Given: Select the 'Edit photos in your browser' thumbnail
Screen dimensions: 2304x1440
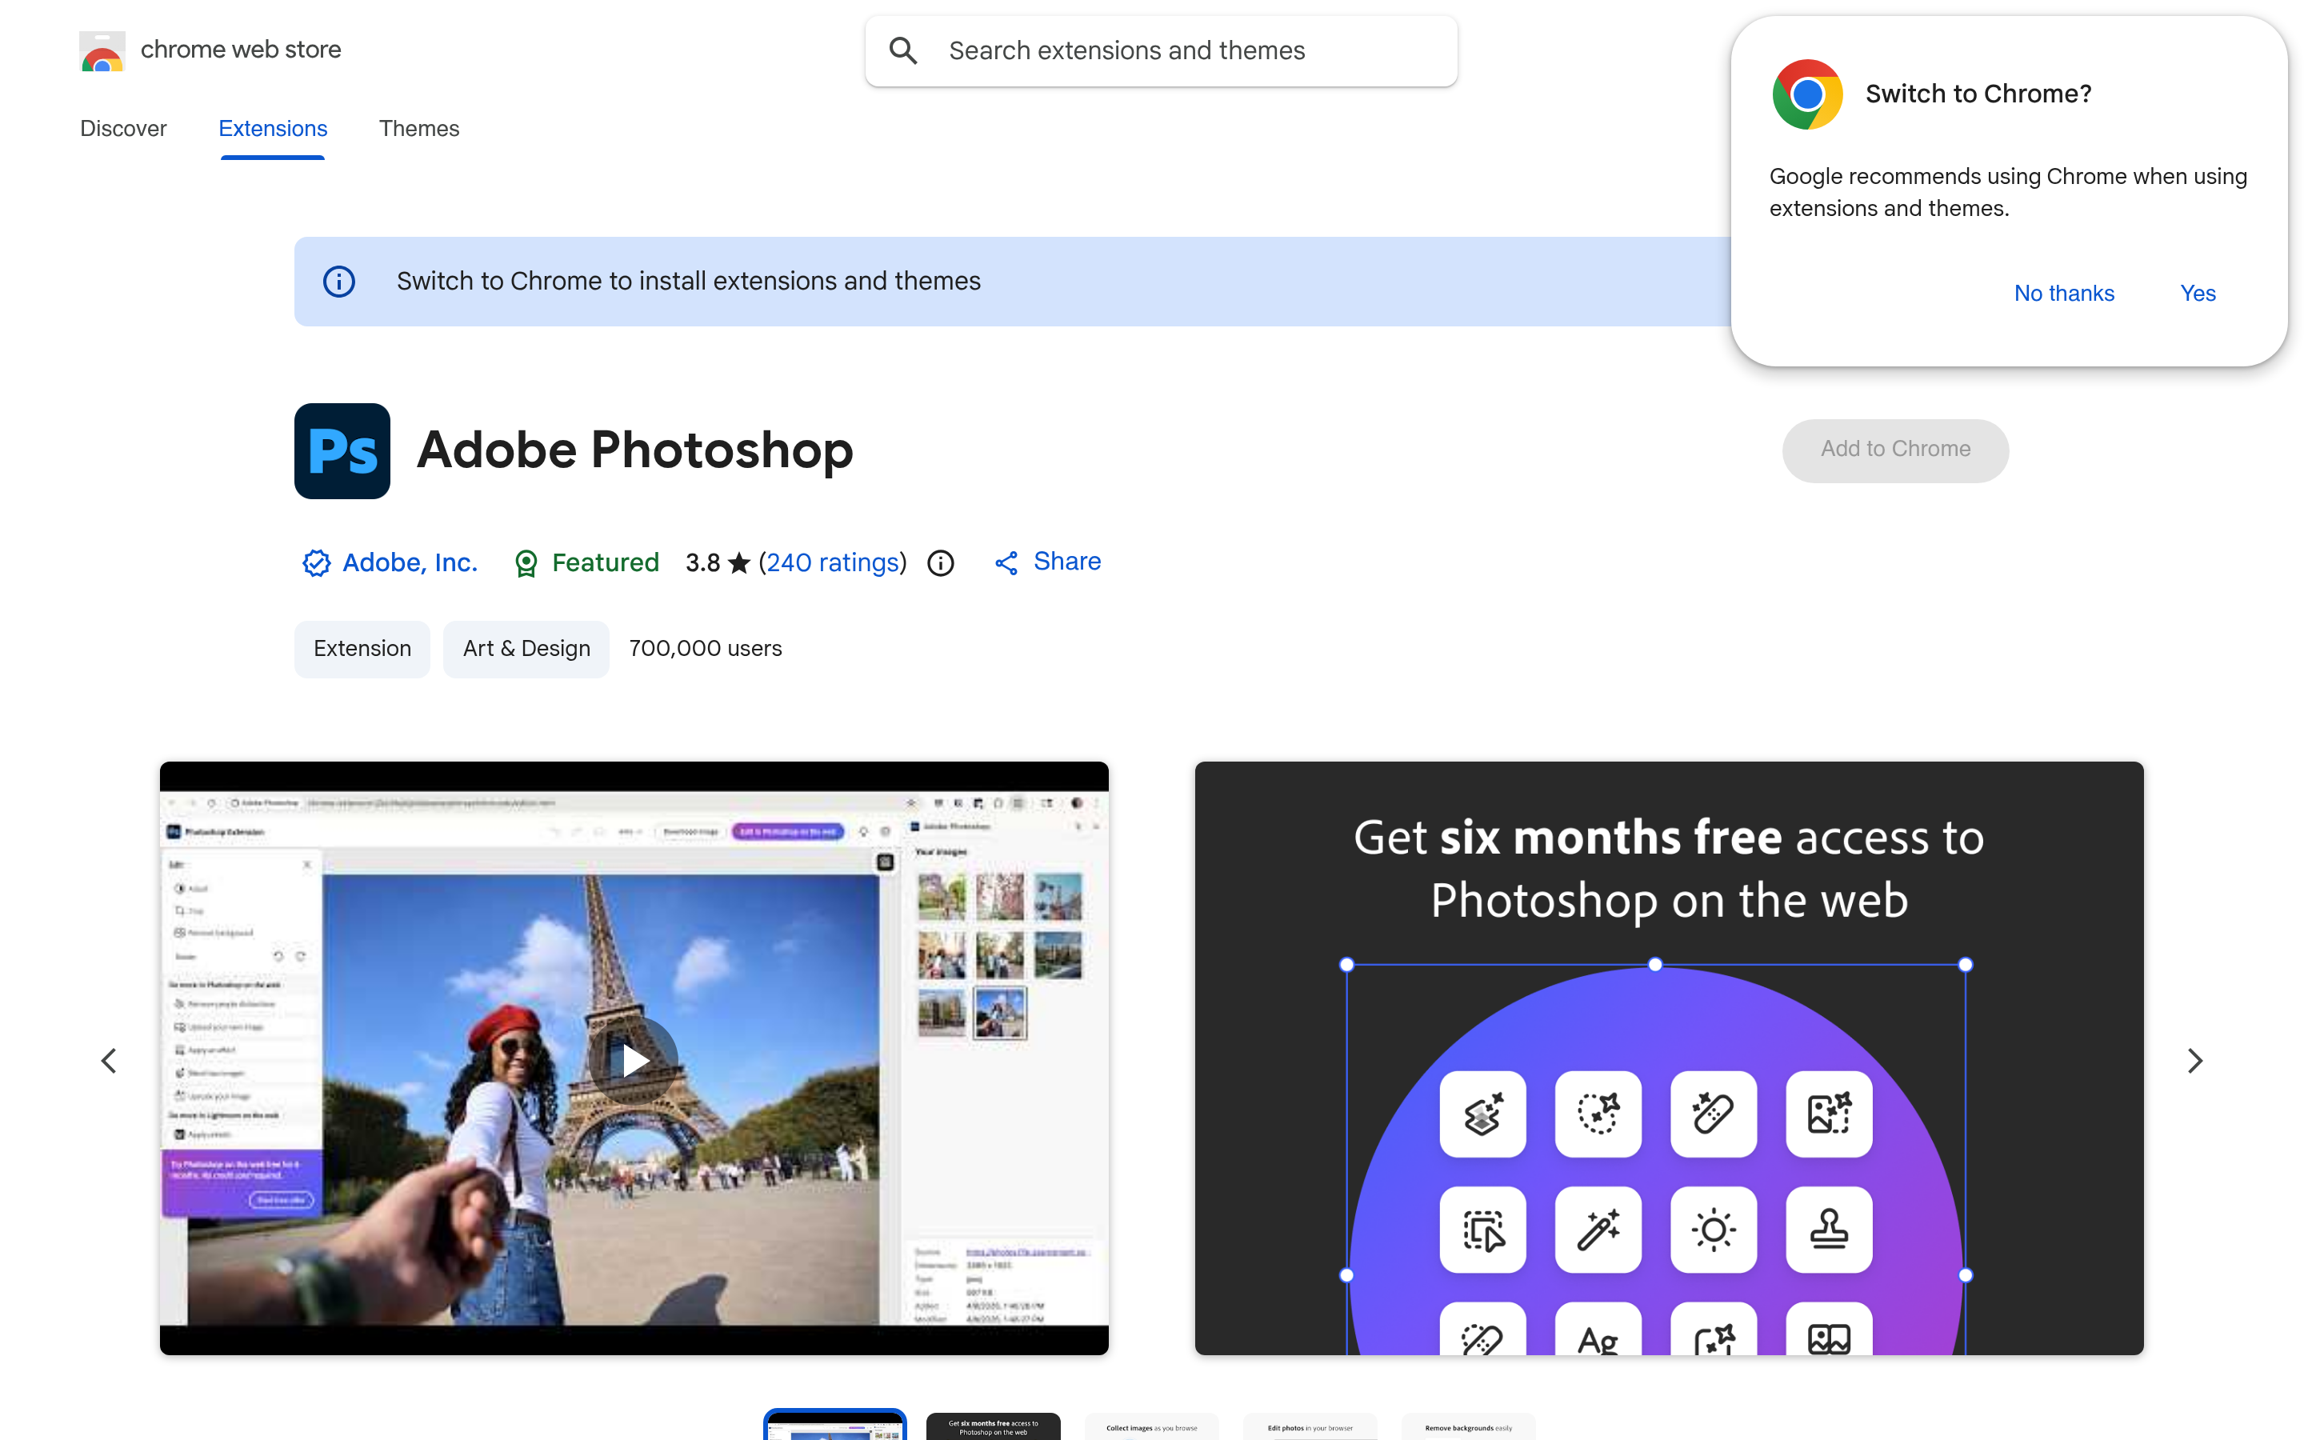Looking at the screenshot, I should coord(1310,1426).
